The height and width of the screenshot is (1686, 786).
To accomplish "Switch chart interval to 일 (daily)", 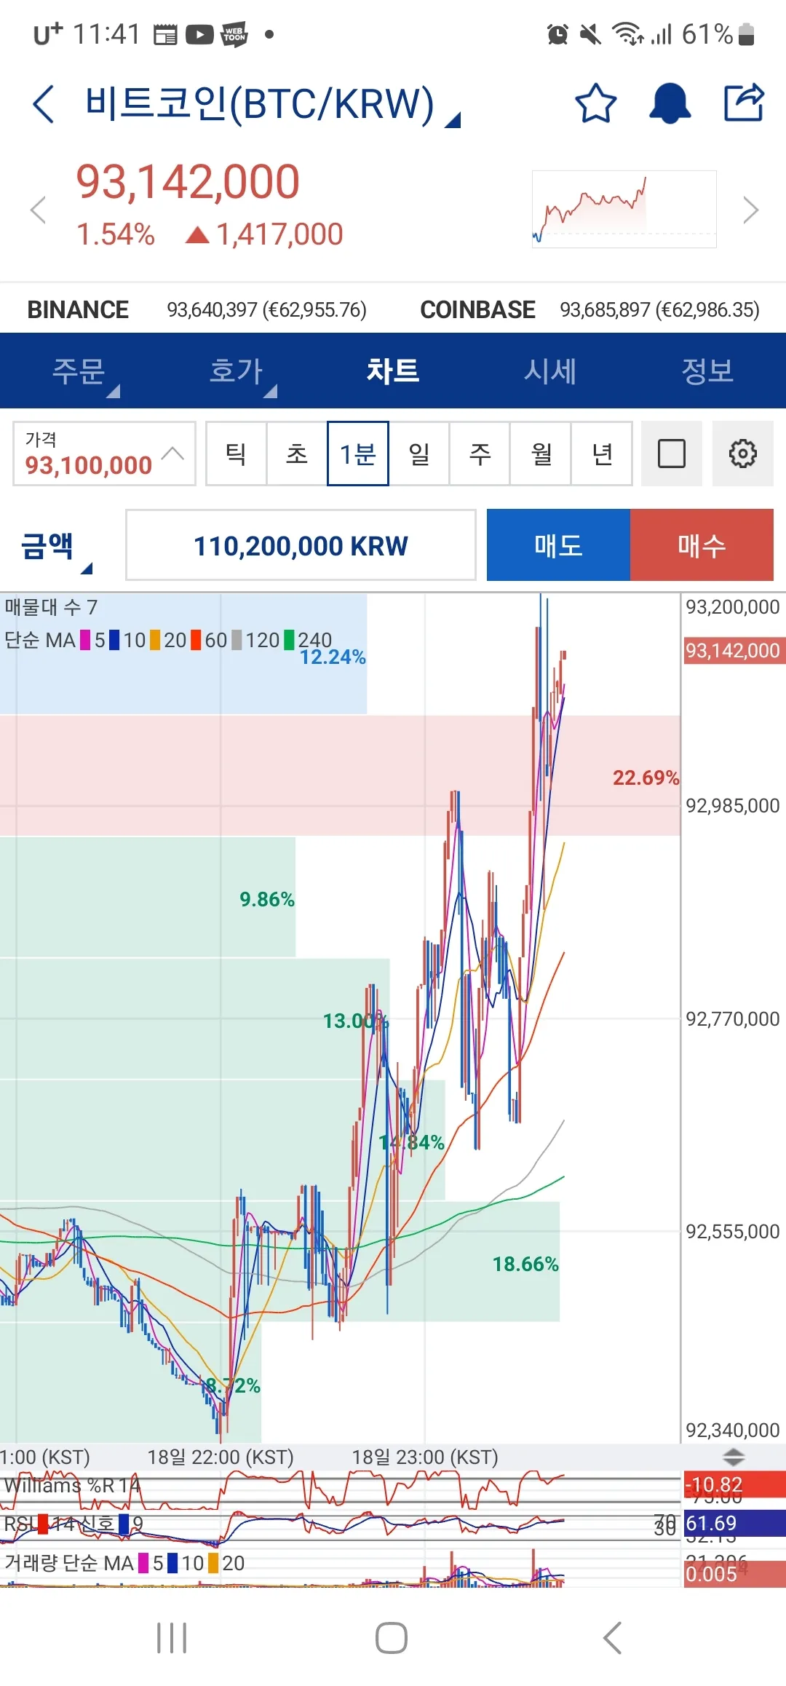I will (x=418, y=454).
